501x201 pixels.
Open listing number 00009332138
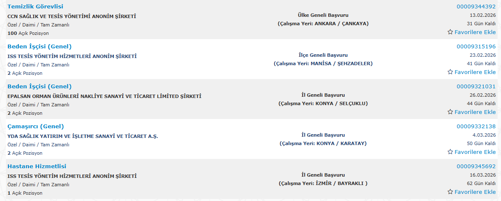tap(476, 127)
